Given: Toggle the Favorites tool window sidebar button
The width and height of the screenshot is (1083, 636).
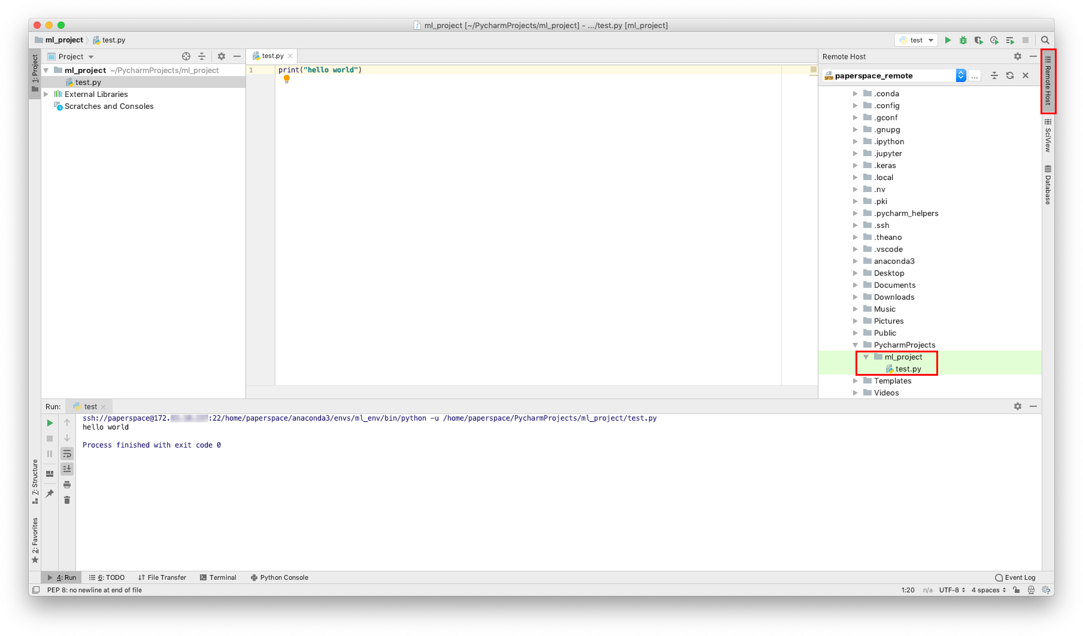Looking at the screenshot, I should [x=35, y=540].
